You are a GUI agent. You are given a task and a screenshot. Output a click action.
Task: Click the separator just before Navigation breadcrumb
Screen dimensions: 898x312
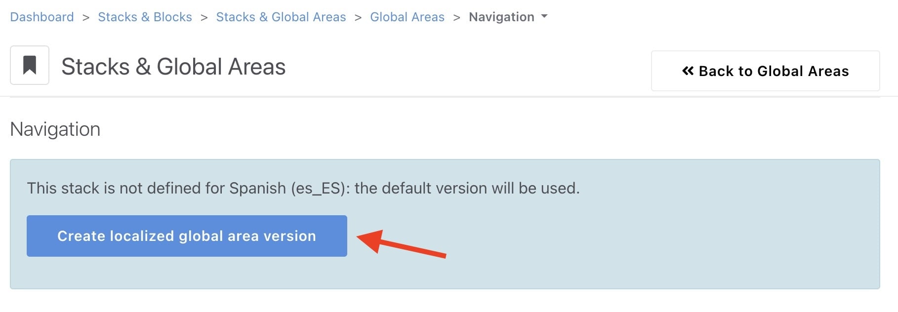point(457,17)
